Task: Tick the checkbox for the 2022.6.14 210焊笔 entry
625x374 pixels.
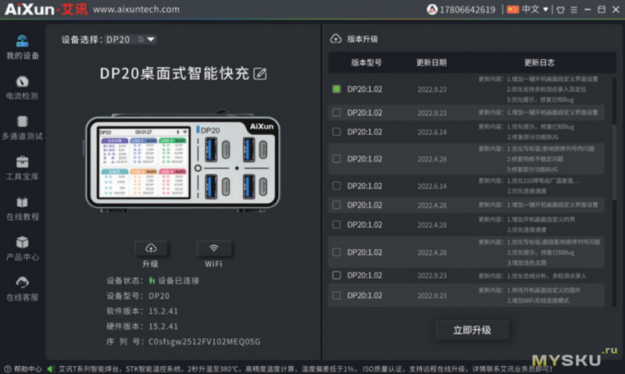Action: 337,186
